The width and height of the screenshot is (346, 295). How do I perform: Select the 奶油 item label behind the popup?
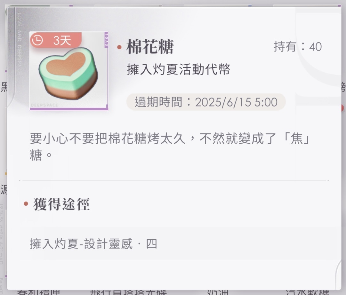pyautogui.click(x=217, y=292)
